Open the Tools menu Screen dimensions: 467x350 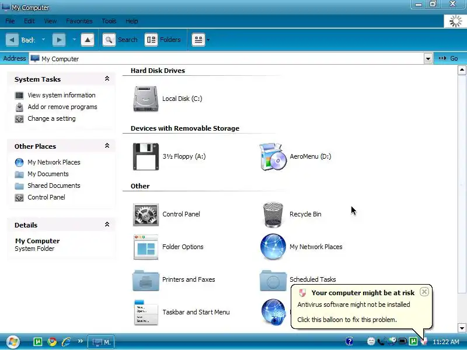pyautogui.click(x=109, y=21)
